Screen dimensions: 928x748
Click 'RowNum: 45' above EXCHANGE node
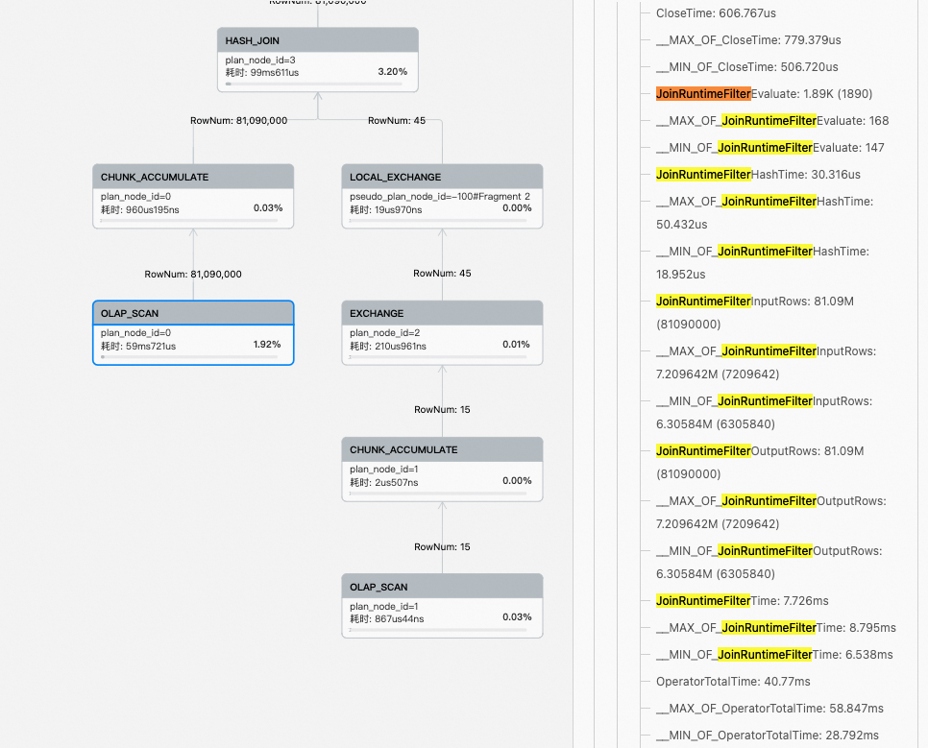(442, 274)
